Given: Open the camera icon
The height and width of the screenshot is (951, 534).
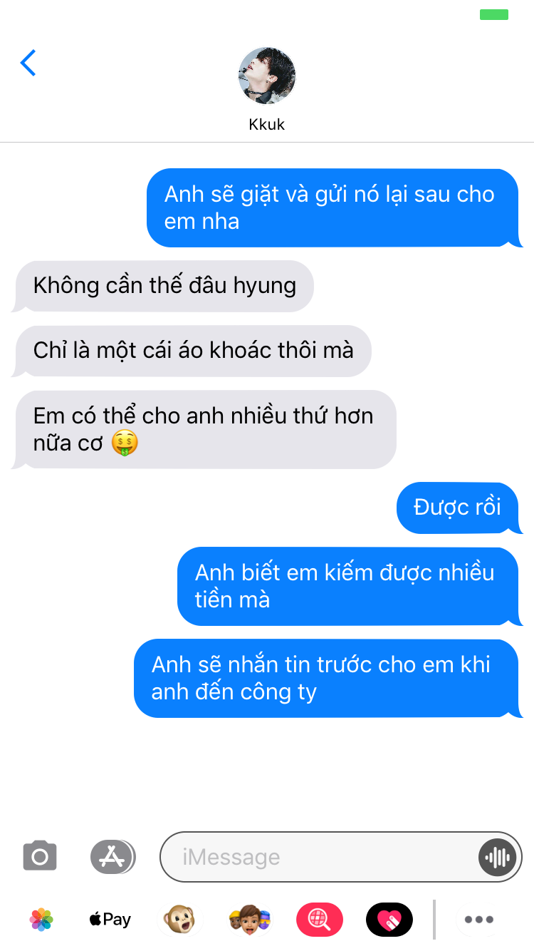Looking at the screenshot, I should (40, 856).
